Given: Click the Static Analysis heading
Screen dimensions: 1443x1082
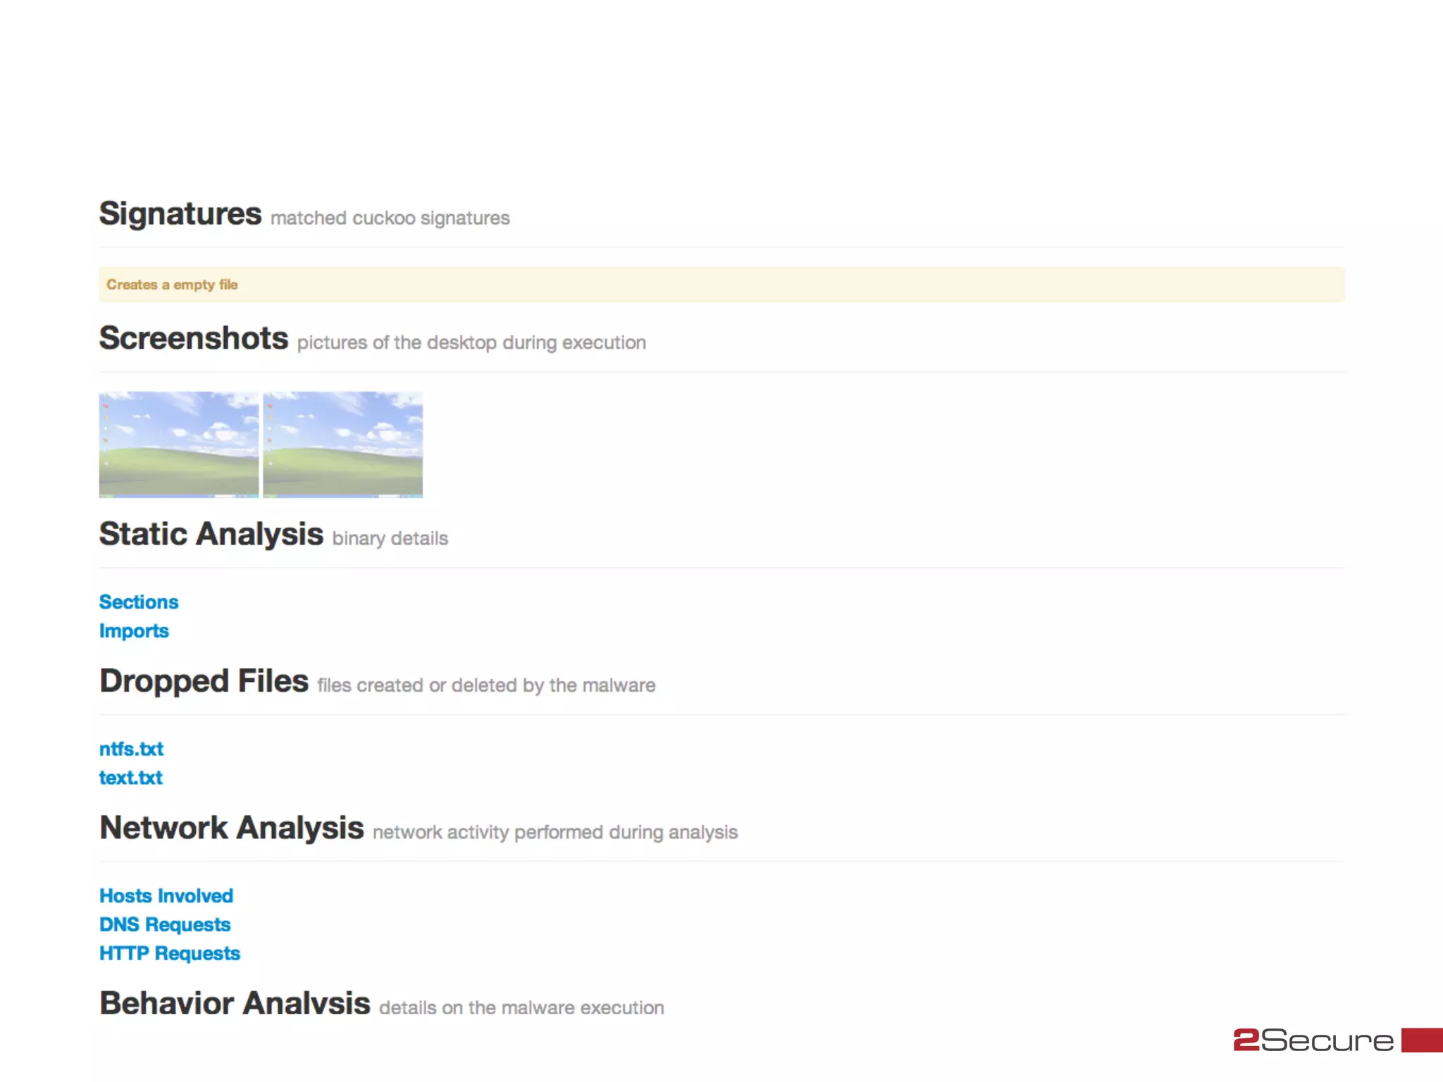Looking at the screenshot, I should (211, 534).
